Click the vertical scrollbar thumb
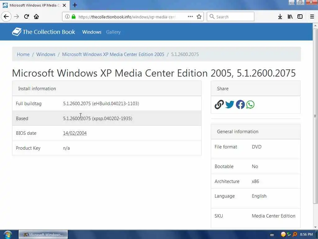Viewport: 318px width, 239px height. tap(315, 116)
